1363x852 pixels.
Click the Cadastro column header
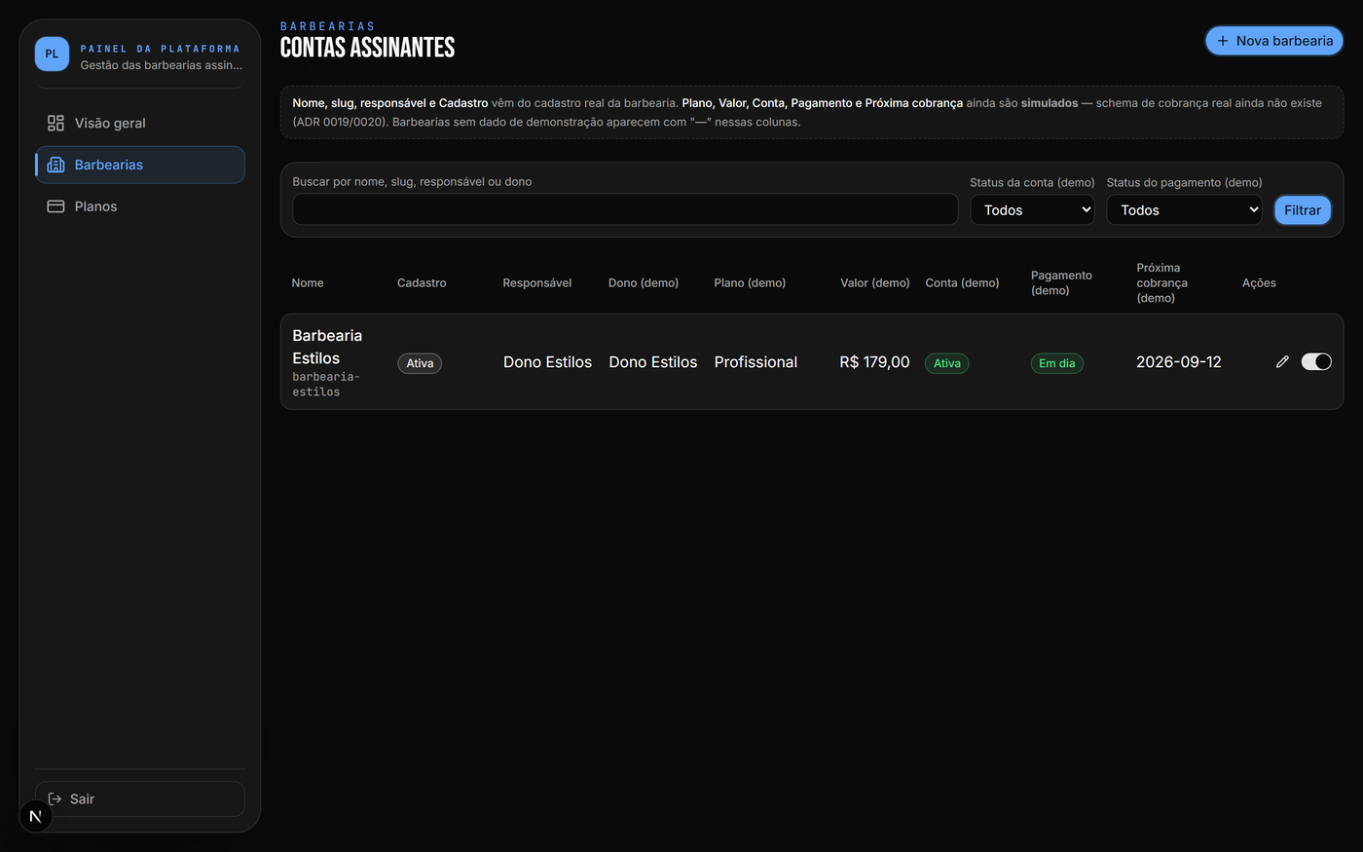tap(422, 282)
